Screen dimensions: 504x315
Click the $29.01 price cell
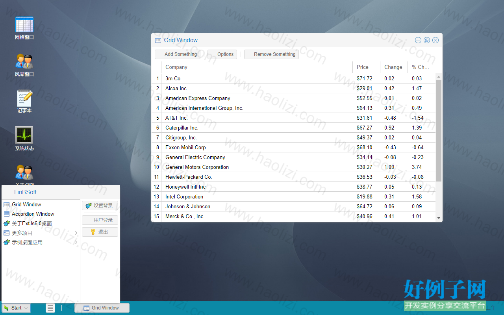366,88
